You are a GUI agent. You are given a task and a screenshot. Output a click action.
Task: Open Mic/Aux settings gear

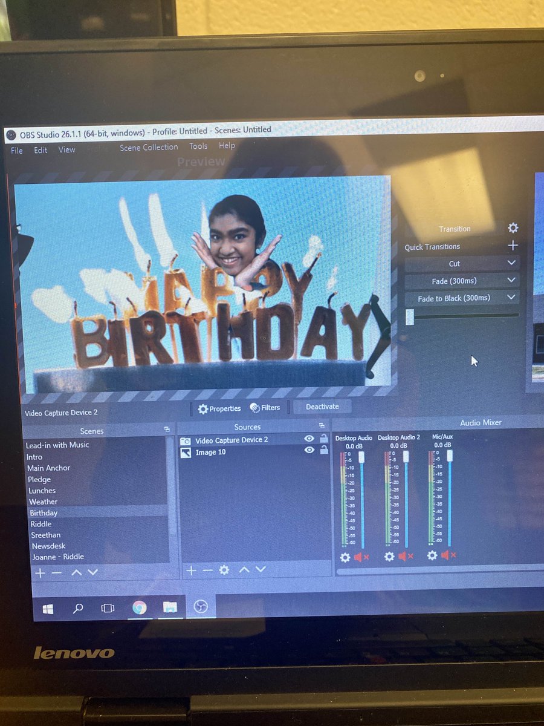(x=432, y=555)
